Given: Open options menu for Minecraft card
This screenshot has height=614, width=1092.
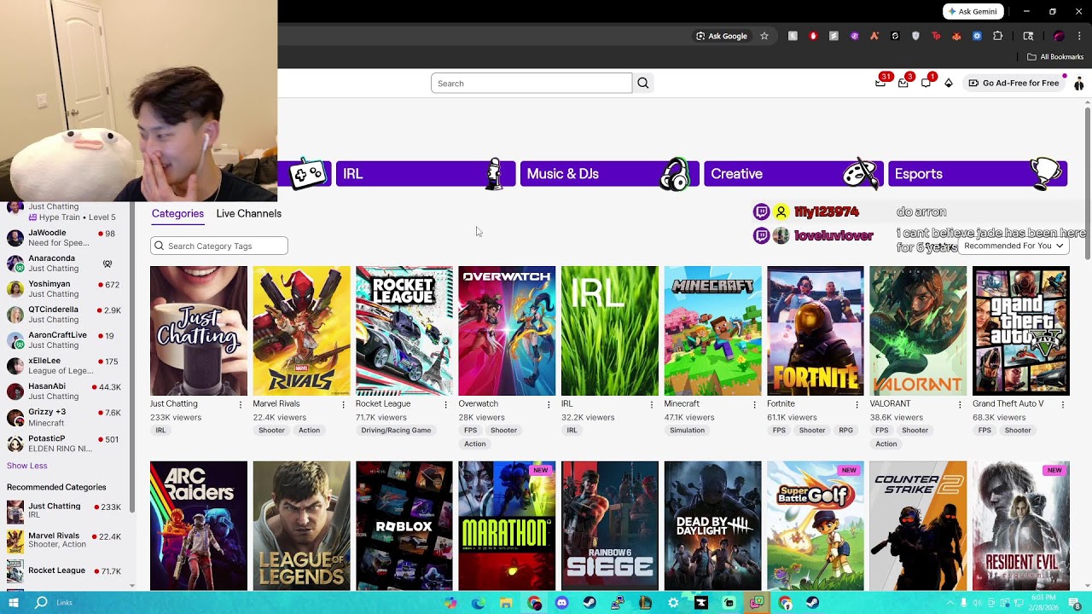Looking at the screenshot, I should tap(754, 404).
